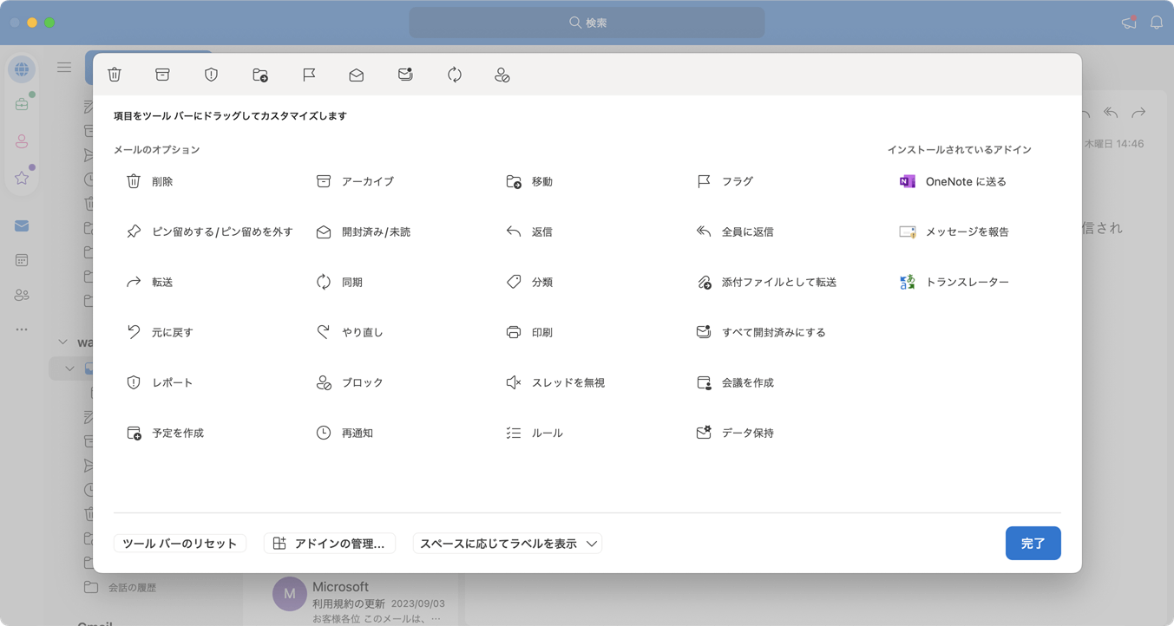The width and height of the screenshot is (1174, 626).
Task: Select the すべて開封済みにする option
Action: pos(761,332)
